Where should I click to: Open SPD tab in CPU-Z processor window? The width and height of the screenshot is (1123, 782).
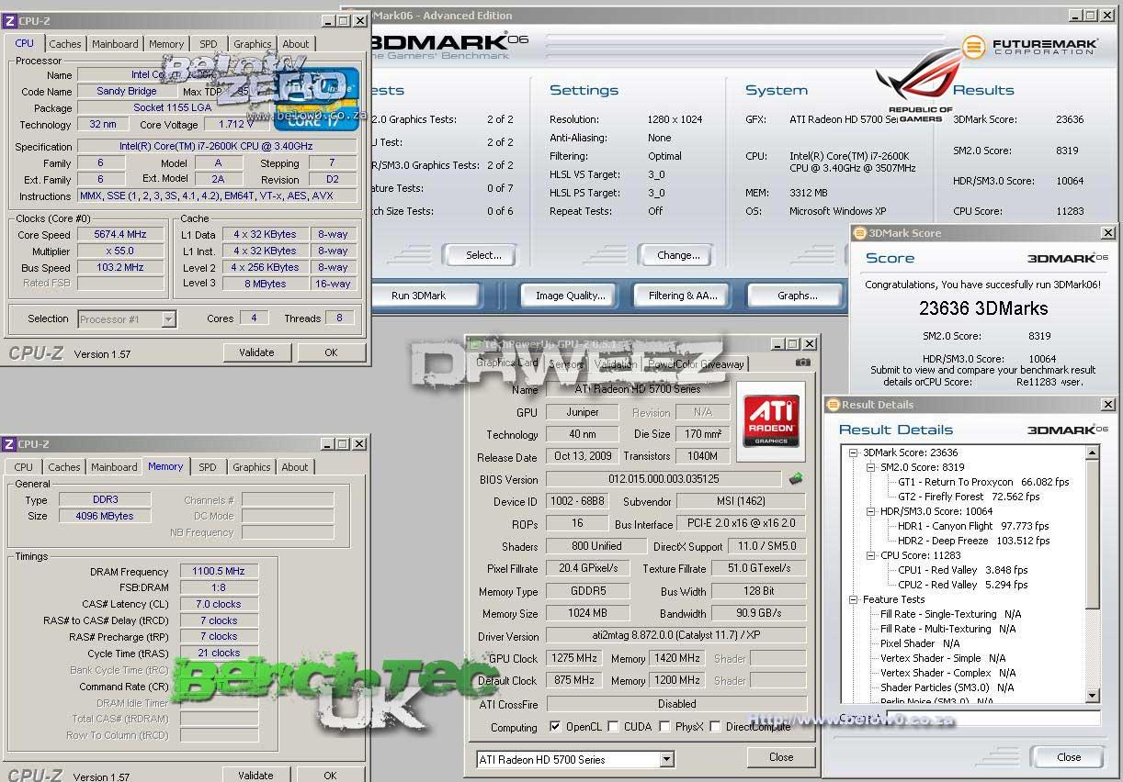[209, 44]
